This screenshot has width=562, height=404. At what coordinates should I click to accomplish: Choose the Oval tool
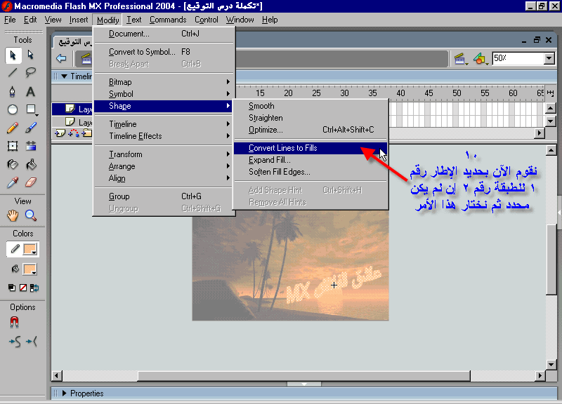pyautogui.click(x=13, y=109)
